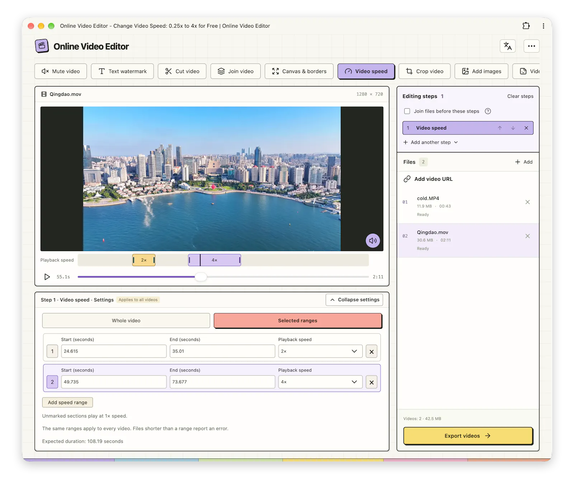Click the Add video URL link icon
The image size is (574, 488).
tap(407, 179)
